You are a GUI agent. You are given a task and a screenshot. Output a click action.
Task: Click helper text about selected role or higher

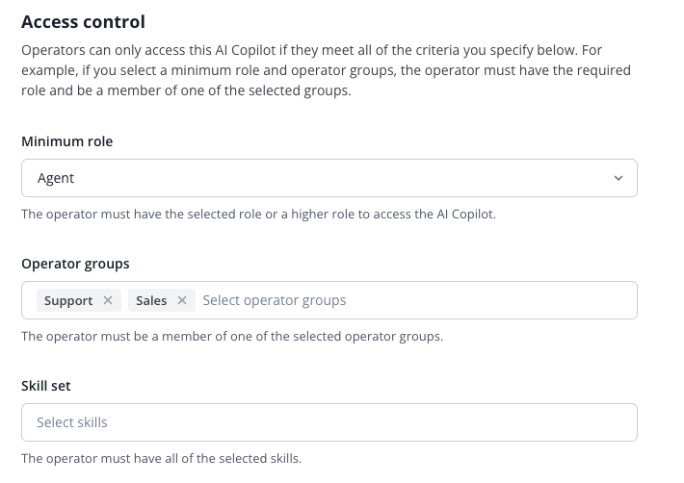tap(258, 214)
